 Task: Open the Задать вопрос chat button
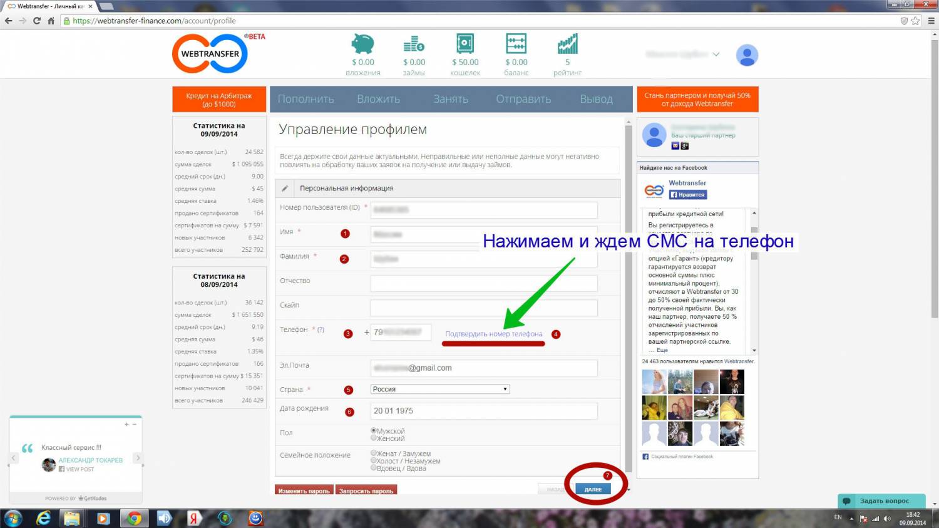[881, 501]
